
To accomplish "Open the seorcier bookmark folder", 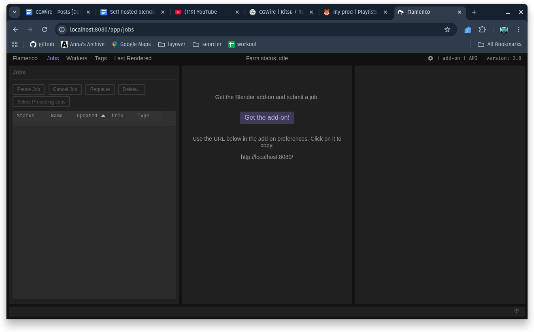I will pos(207,44).
